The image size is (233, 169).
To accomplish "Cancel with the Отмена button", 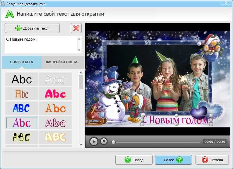I will click(213, 160).
